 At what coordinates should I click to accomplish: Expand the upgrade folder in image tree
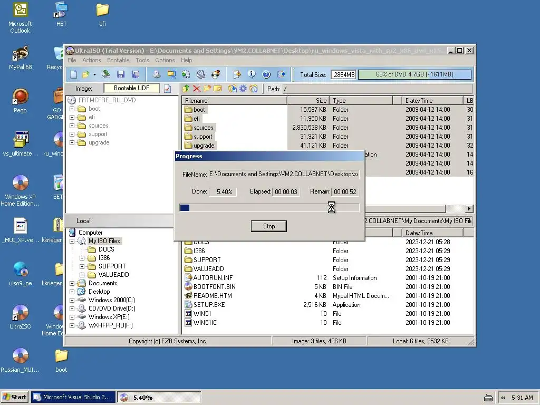72,142
